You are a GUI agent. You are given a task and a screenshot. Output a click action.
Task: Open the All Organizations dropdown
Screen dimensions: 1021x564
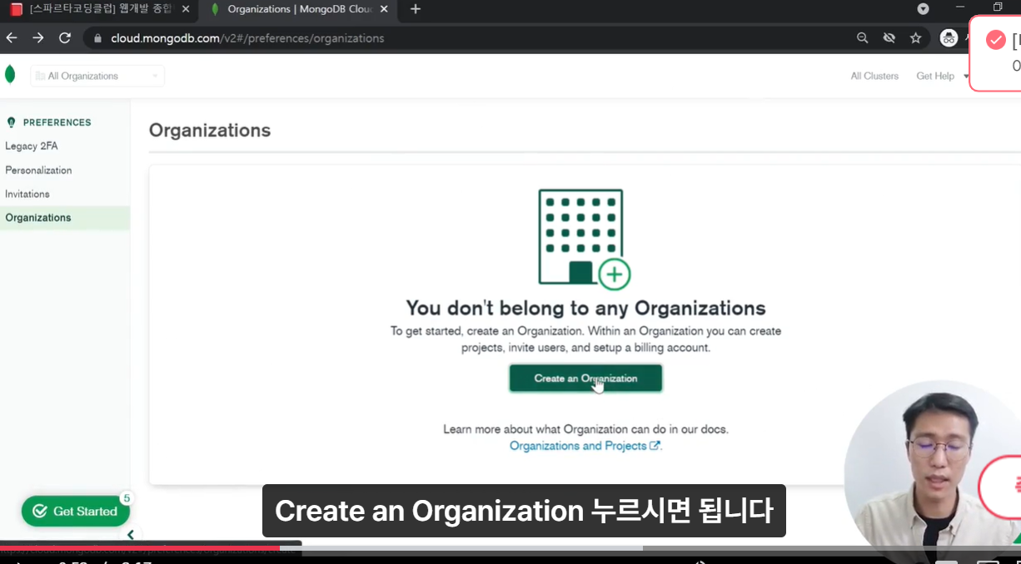tap(97, 76)
